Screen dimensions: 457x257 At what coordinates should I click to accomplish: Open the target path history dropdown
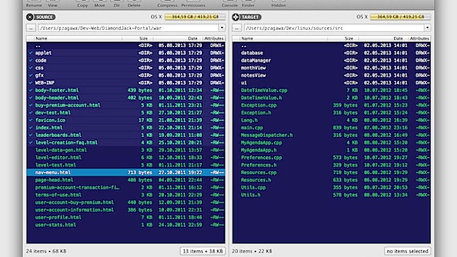[x=427, y=28]
